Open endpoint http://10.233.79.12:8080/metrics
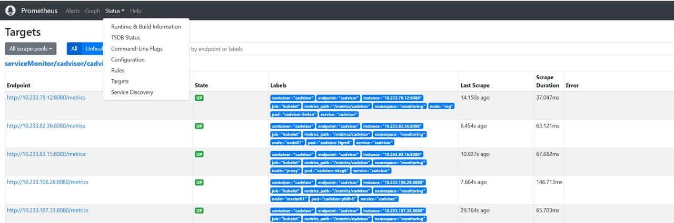 coord(46,98)
